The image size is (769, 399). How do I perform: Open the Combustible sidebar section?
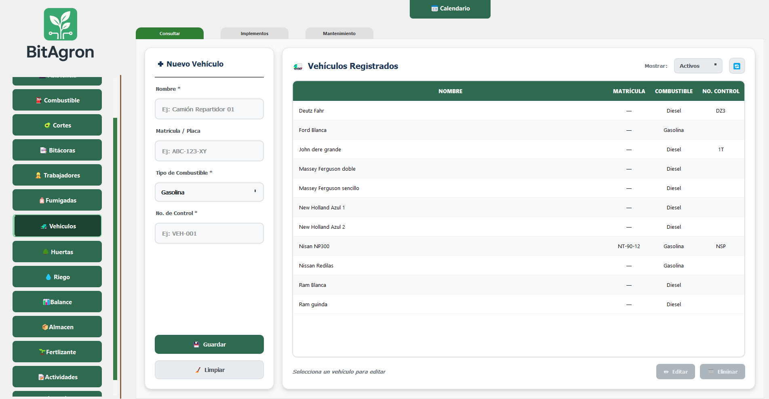57,100
